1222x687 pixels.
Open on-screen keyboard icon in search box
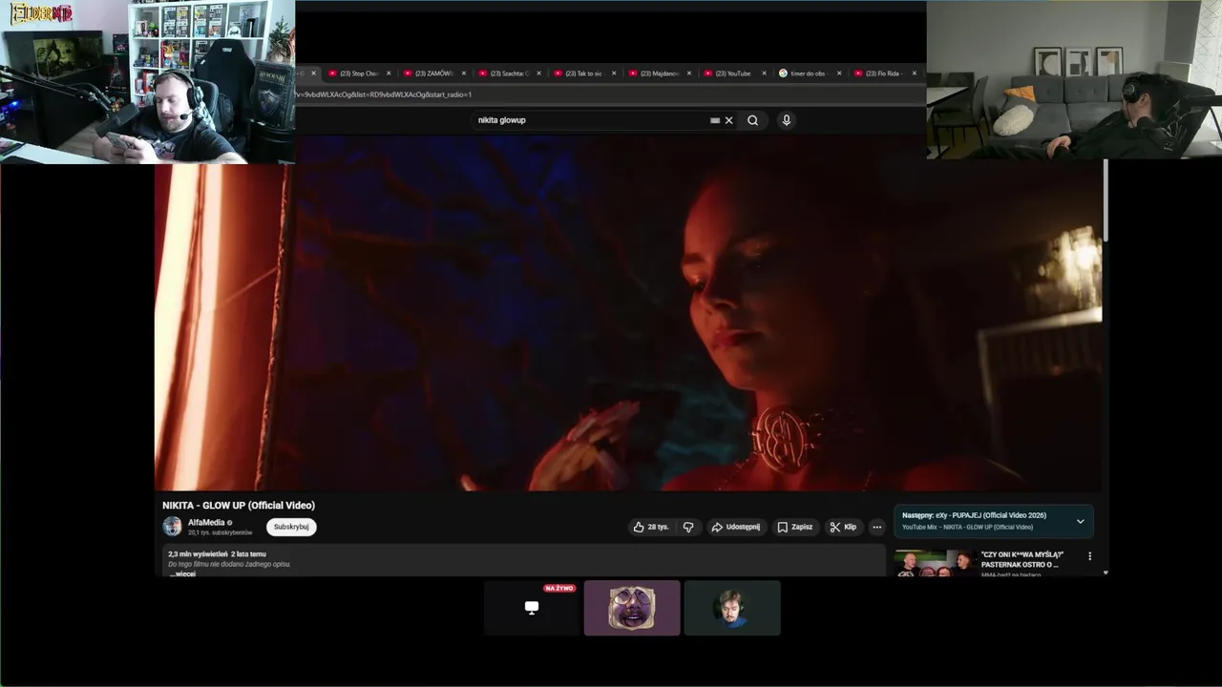[714, 120]
